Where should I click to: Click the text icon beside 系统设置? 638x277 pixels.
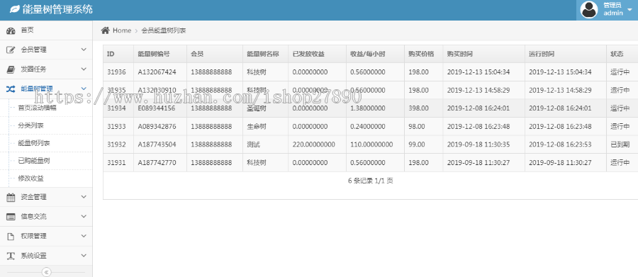tap(11, 256)
